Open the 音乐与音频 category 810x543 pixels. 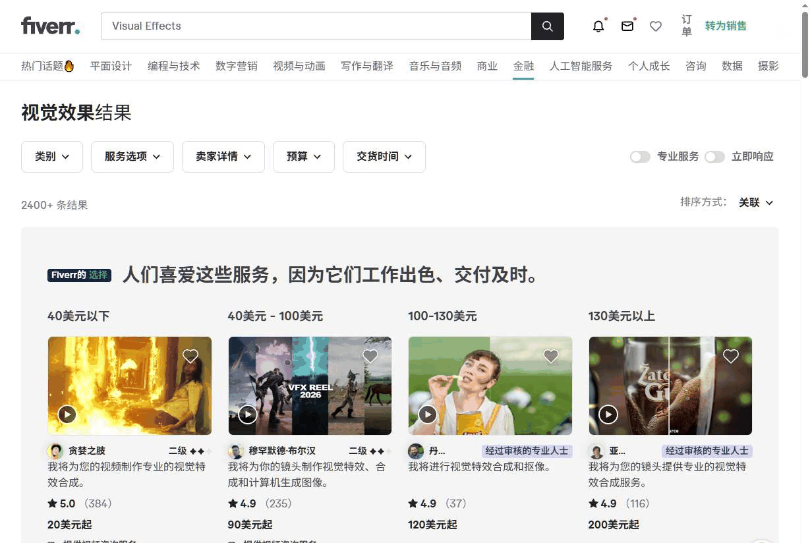pyautogui.click(x=435, y=66)
